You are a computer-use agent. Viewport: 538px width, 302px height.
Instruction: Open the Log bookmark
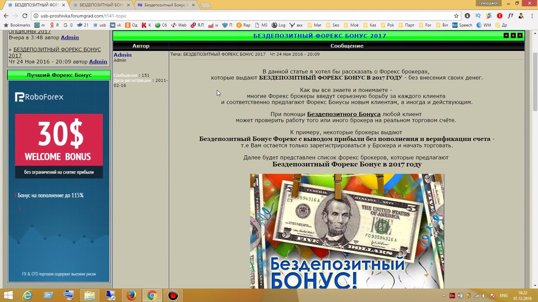click(278, 25)
